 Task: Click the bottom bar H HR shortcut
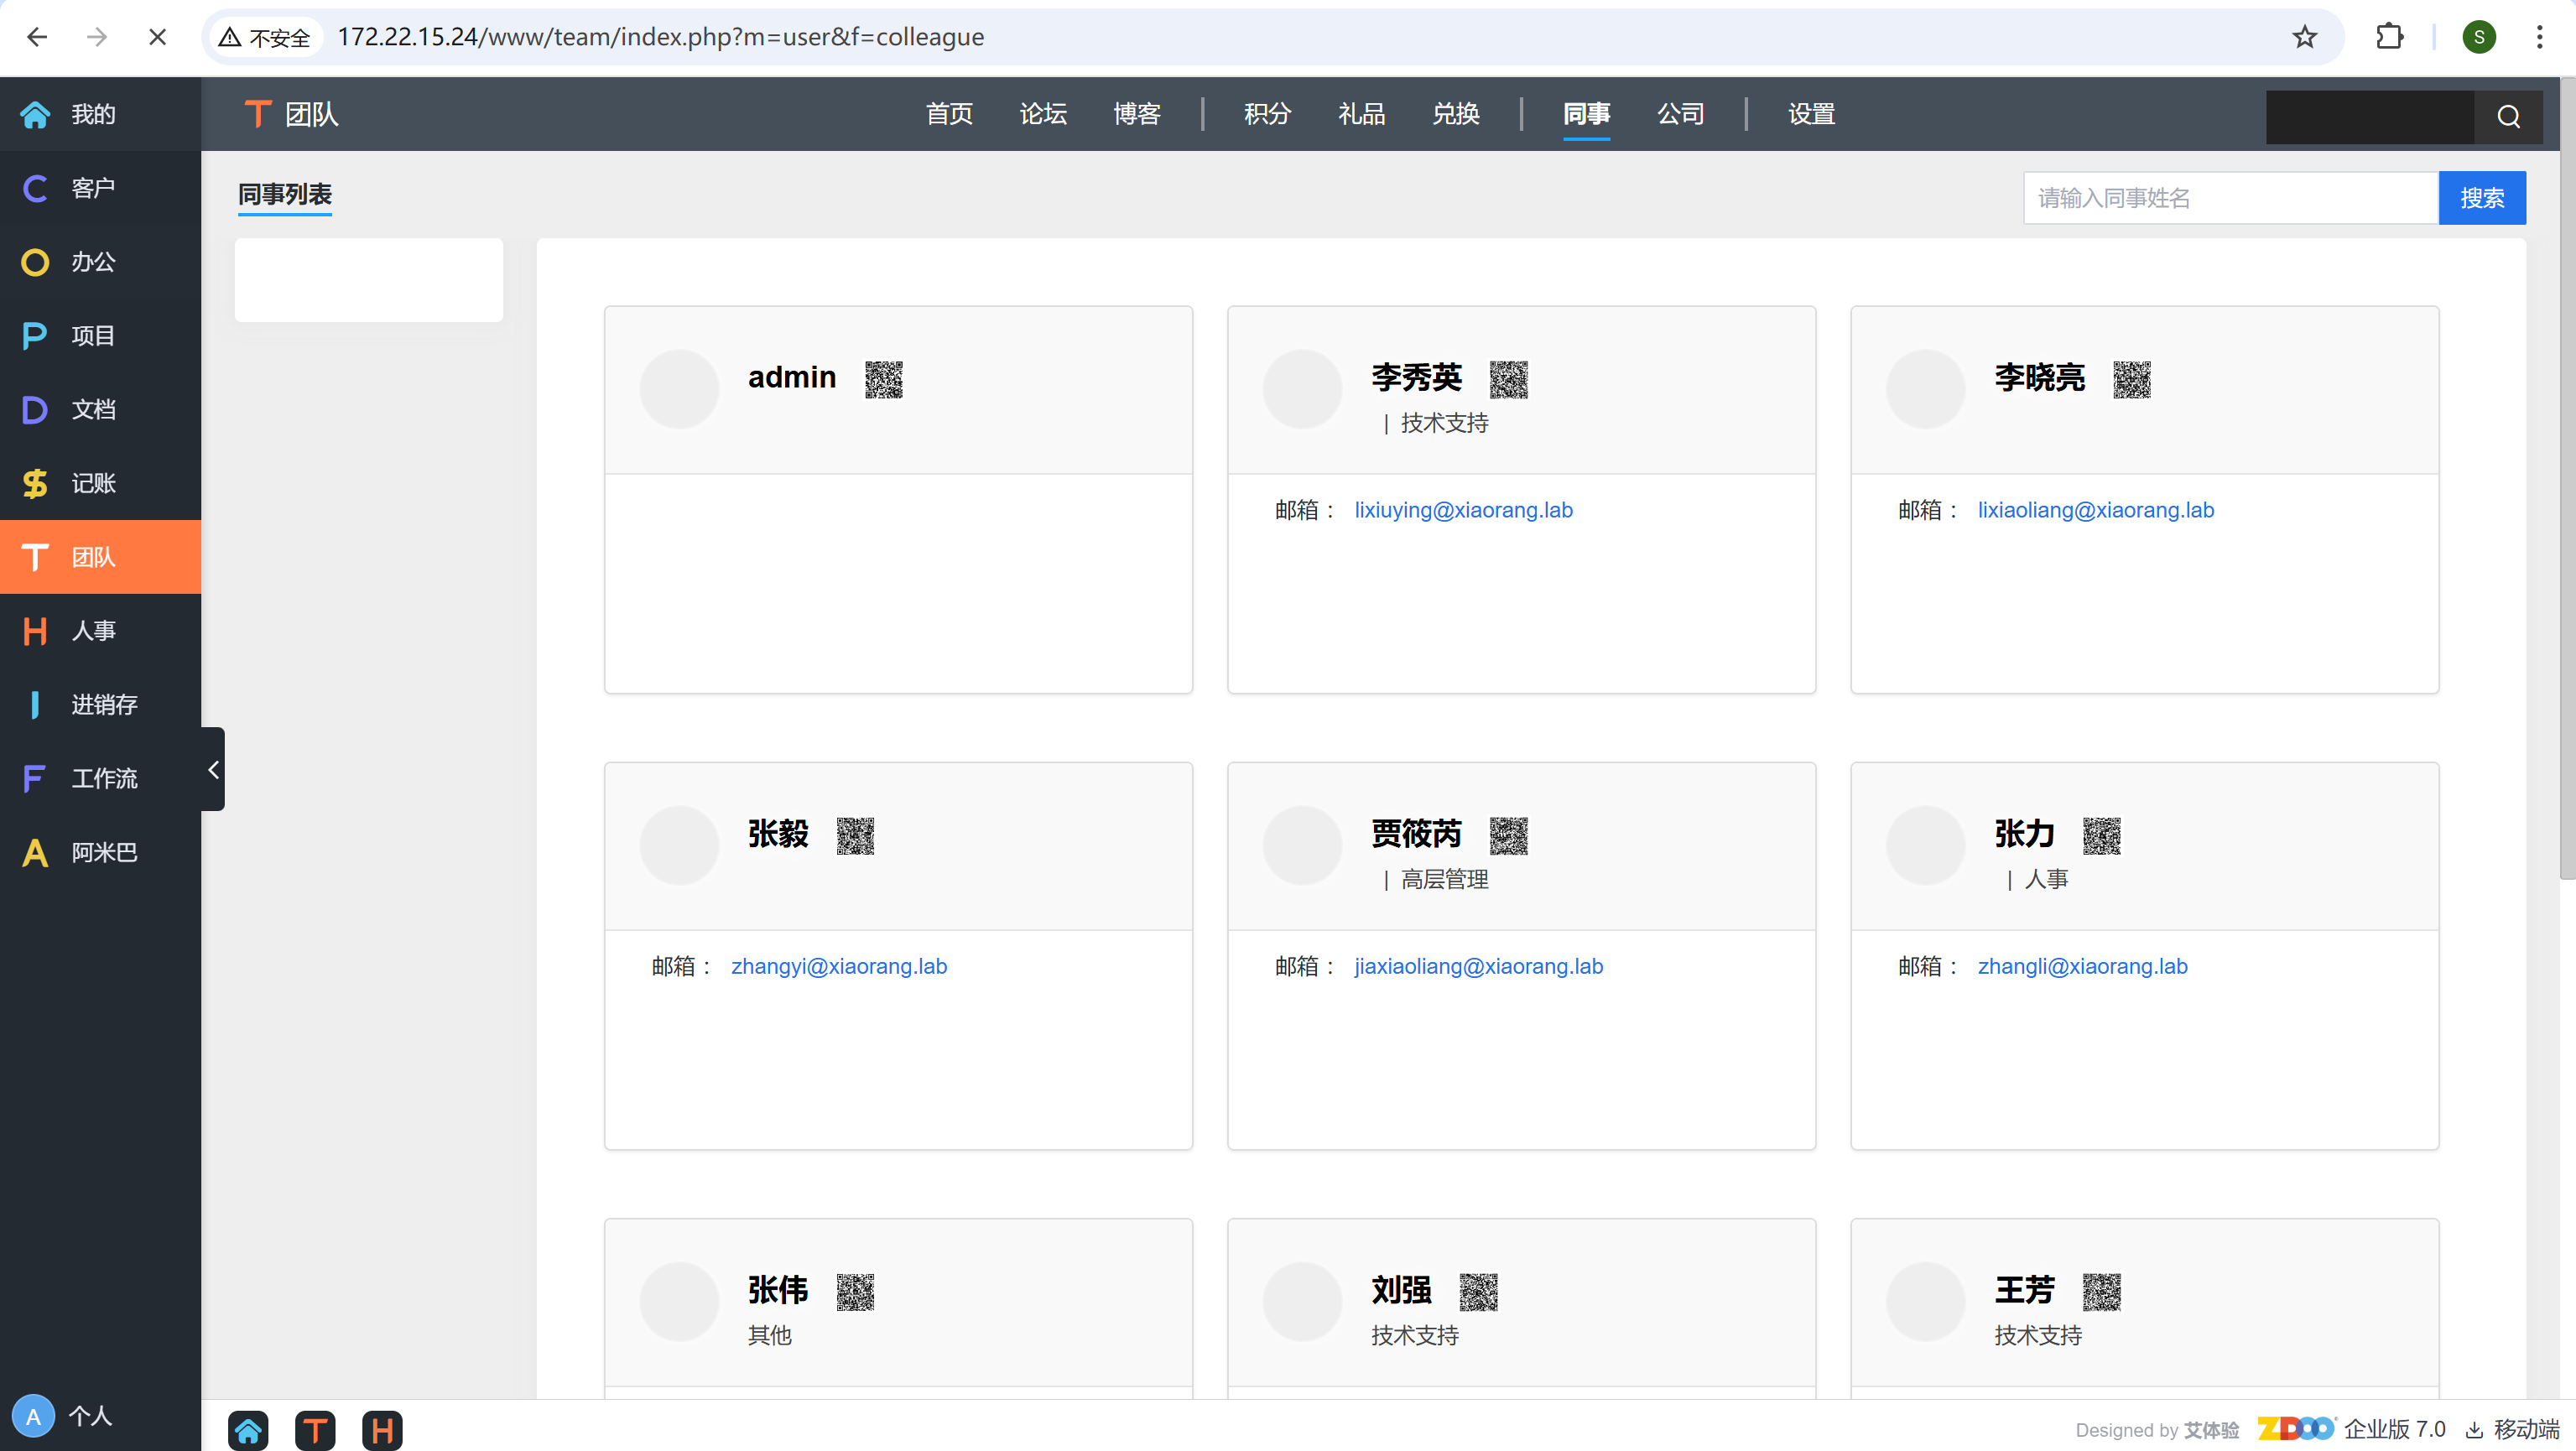pyautogui.click(x=382, y=1430)
